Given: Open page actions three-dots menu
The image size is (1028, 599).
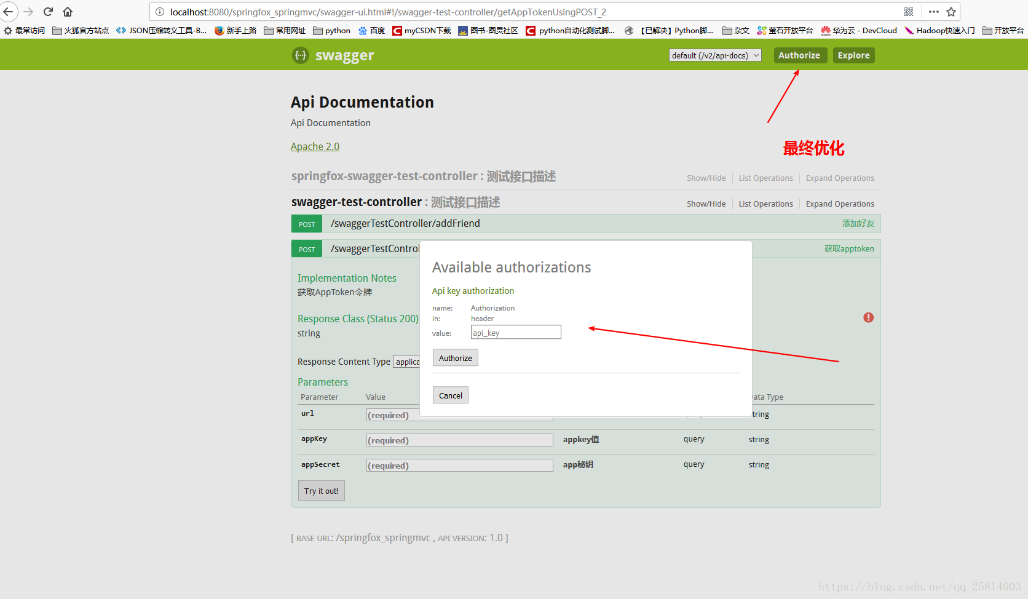Looking at the screenshot, I should point(933,12).
